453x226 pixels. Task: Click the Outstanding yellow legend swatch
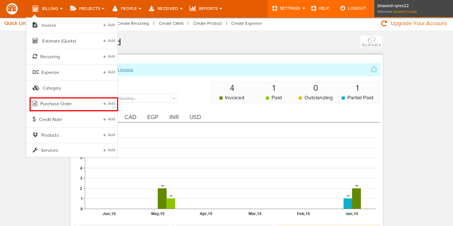pos(300,98)
